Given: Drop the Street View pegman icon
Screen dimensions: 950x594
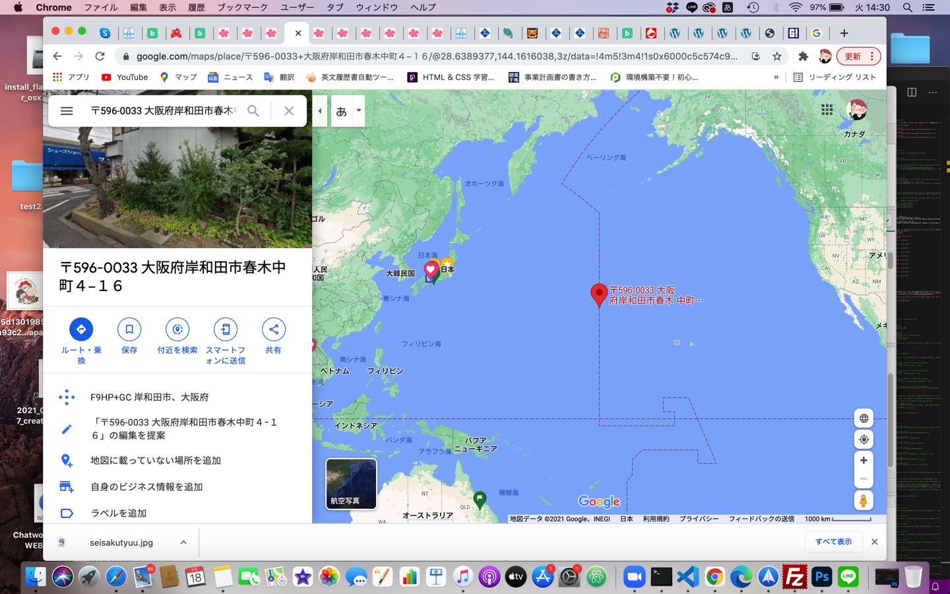Looking at the screenshot, I should pyautogui.click(x=863, y=501).
